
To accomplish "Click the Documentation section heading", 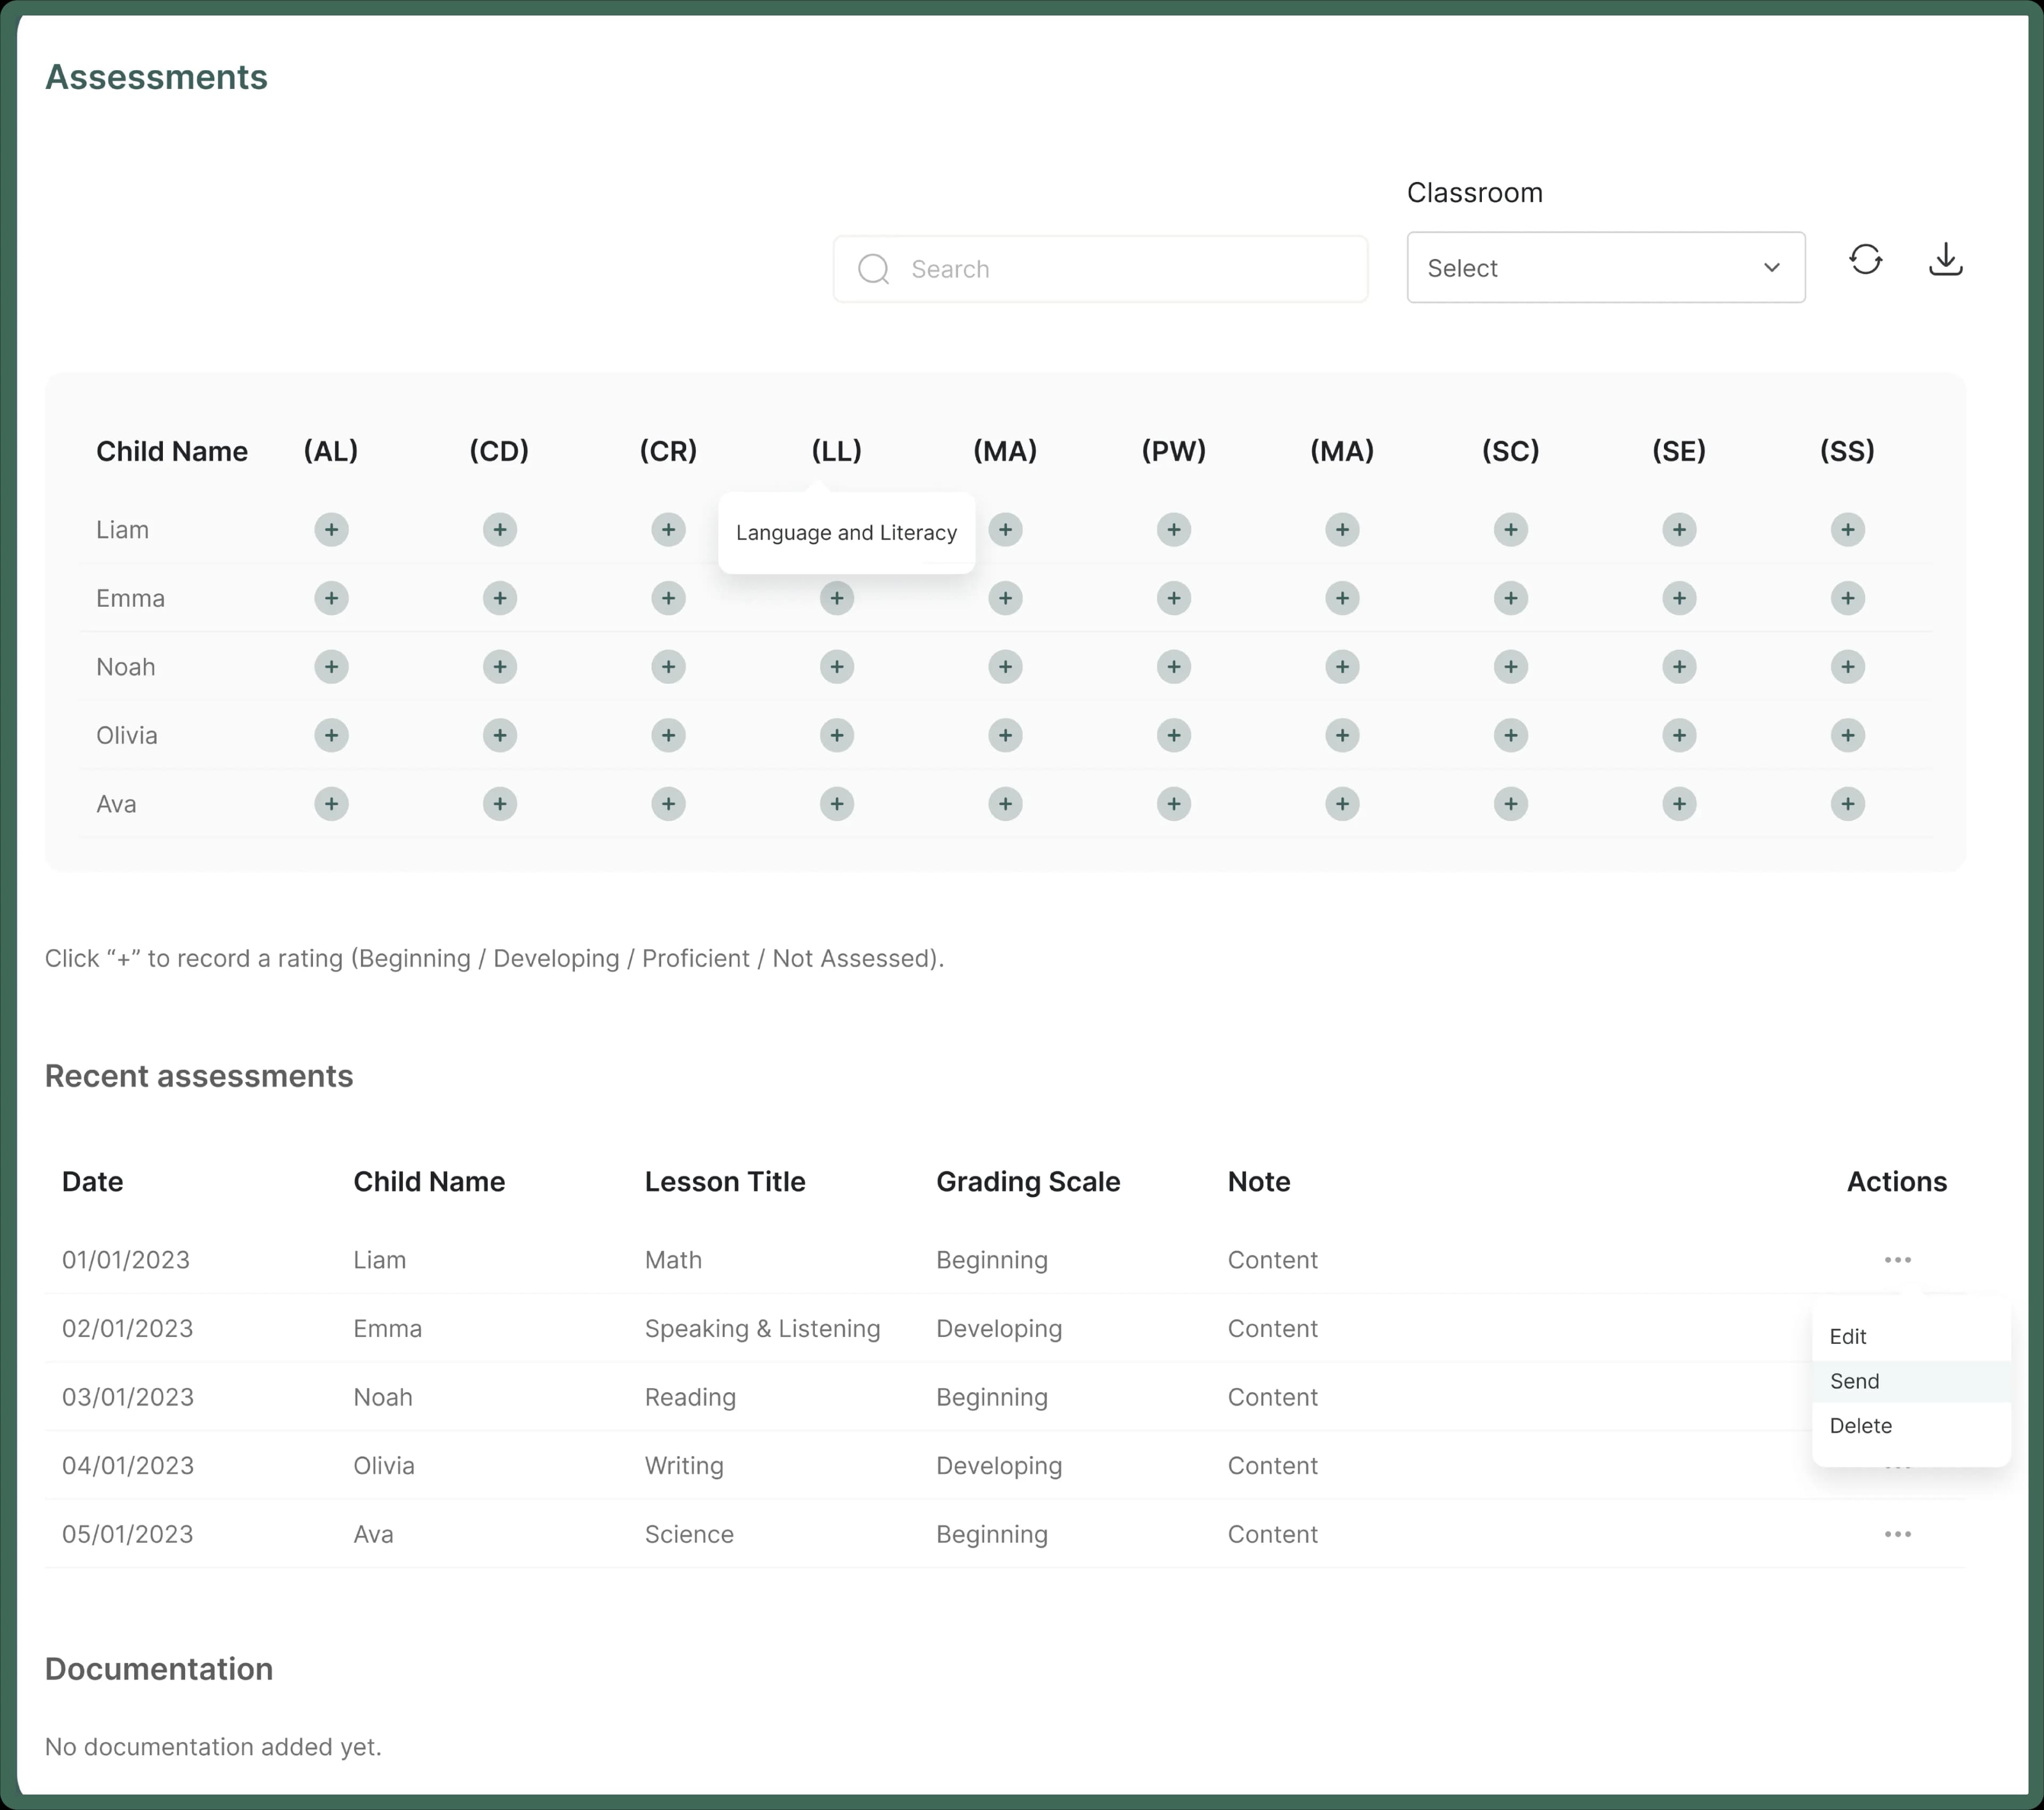I will coord(158,1668).
